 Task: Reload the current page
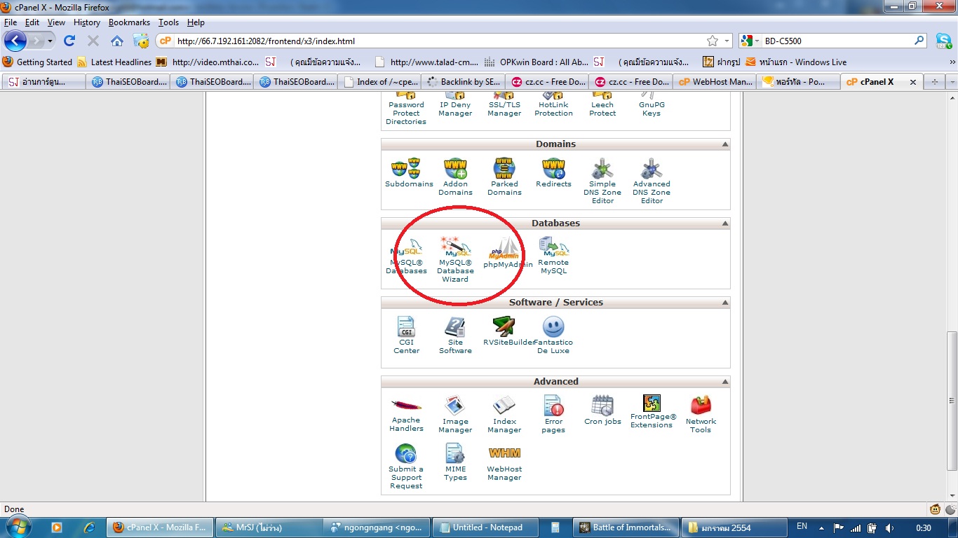click(69, 41)
